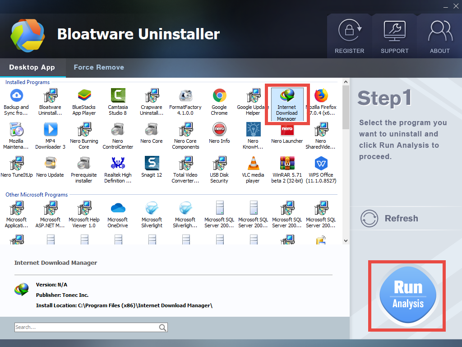462x347 pixels.
Task: Select MP4 Downloader 3 program
Action: pyautogui.click(x=51, y=136)
